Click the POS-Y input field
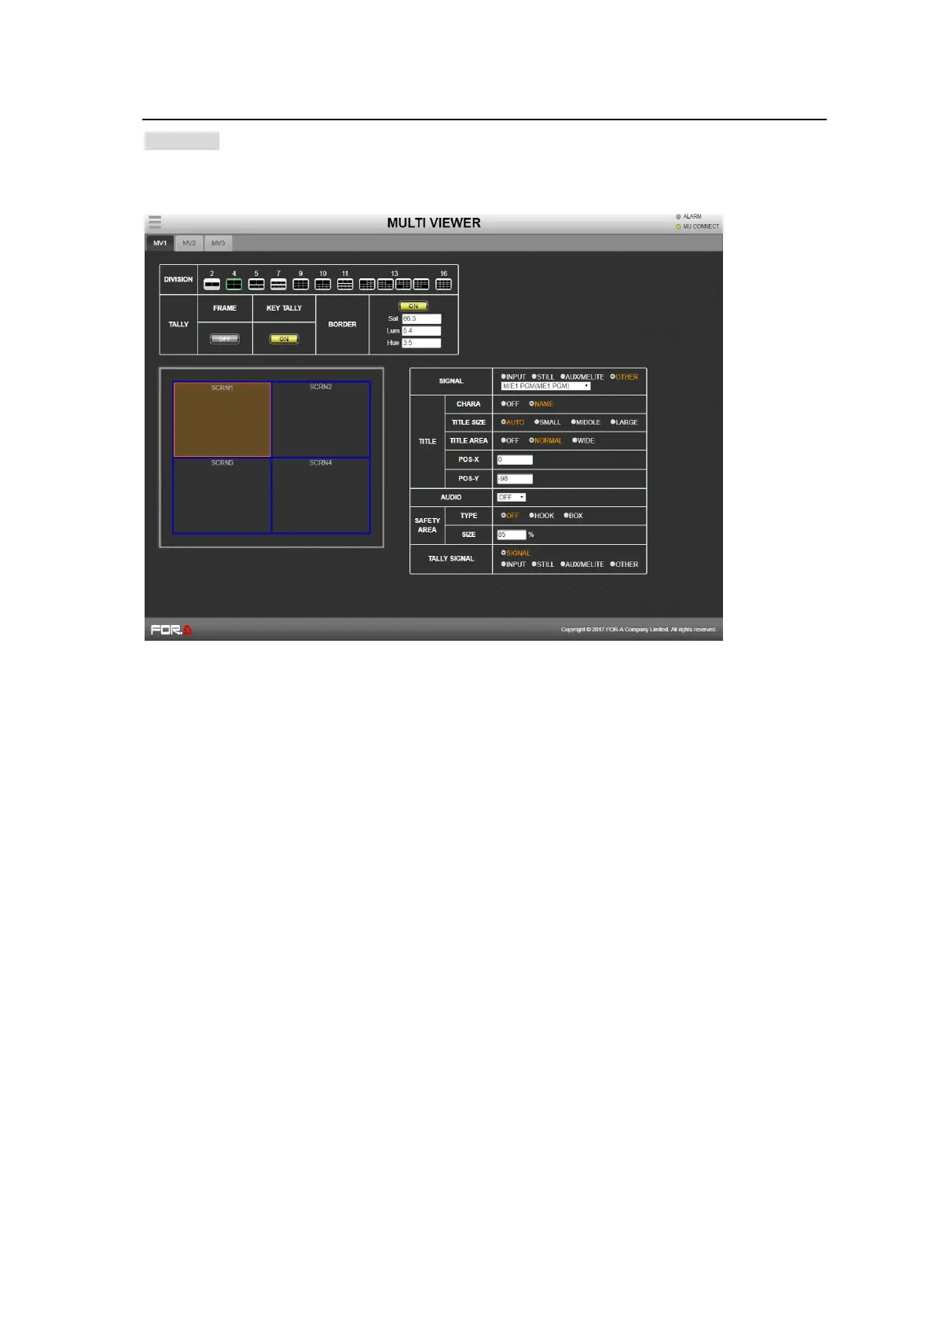This screenshot has height=1324, width=936. coord(515,479)
